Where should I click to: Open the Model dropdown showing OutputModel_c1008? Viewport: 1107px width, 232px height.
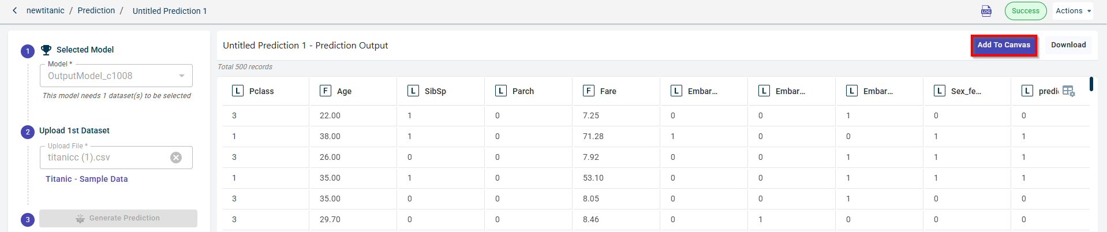116,76
